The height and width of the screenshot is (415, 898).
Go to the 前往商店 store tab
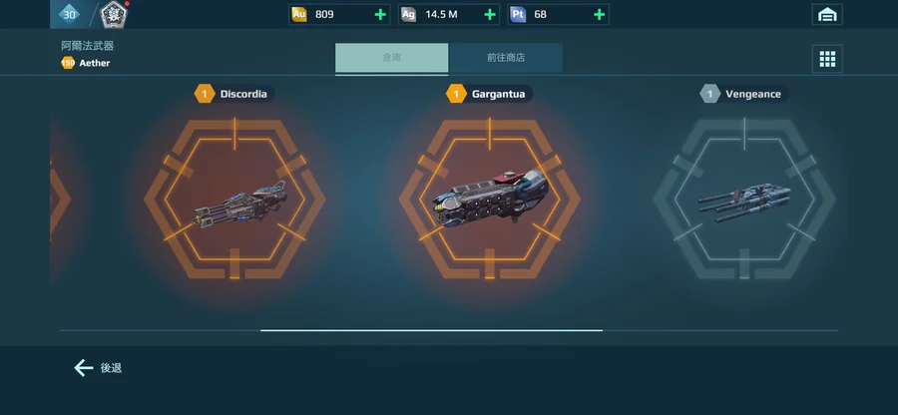[x=506, y=58]
